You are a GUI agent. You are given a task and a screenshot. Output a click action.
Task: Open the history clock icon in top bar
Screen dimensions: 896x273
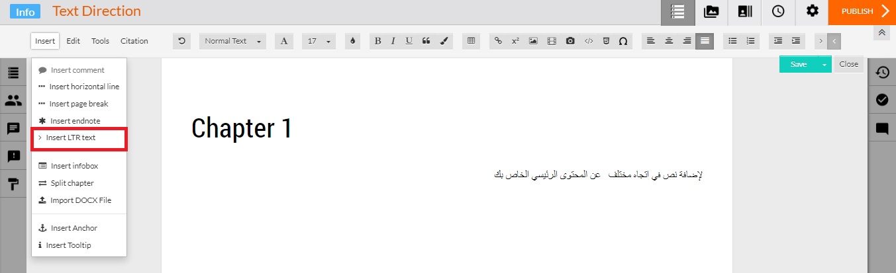coord(777,11)
